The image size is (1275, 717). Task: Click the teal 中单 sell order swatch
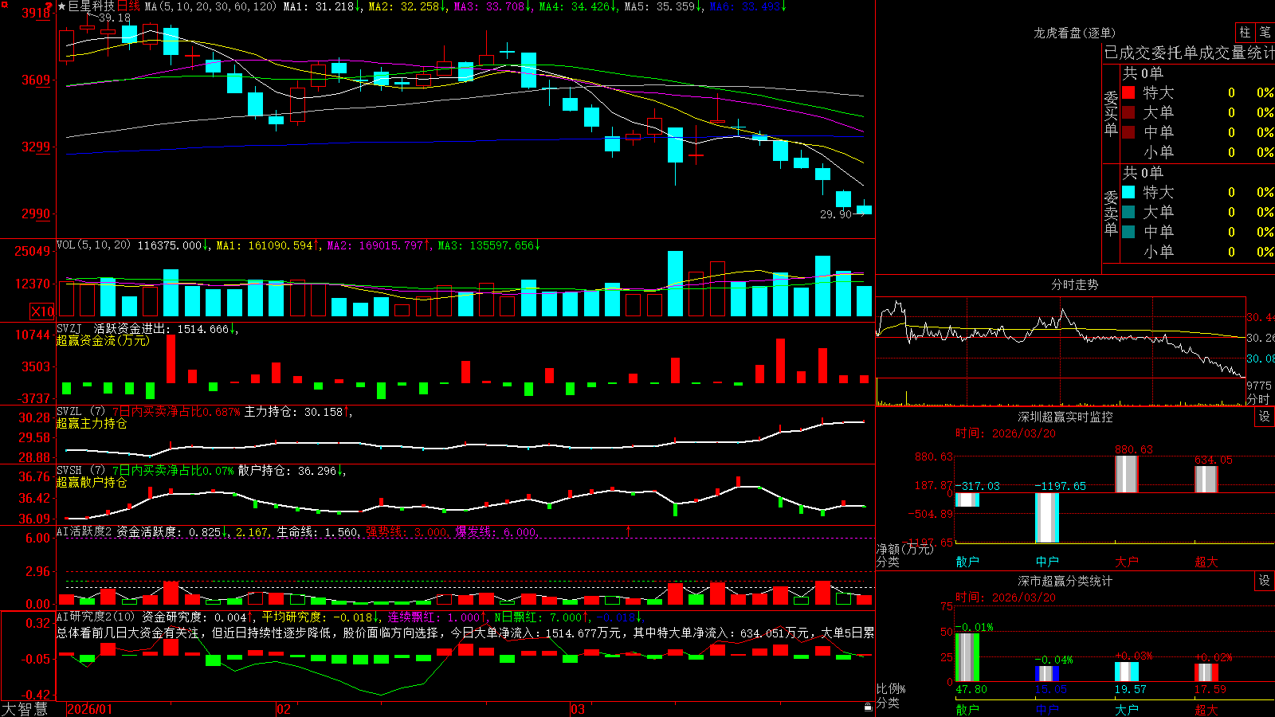1128,232
